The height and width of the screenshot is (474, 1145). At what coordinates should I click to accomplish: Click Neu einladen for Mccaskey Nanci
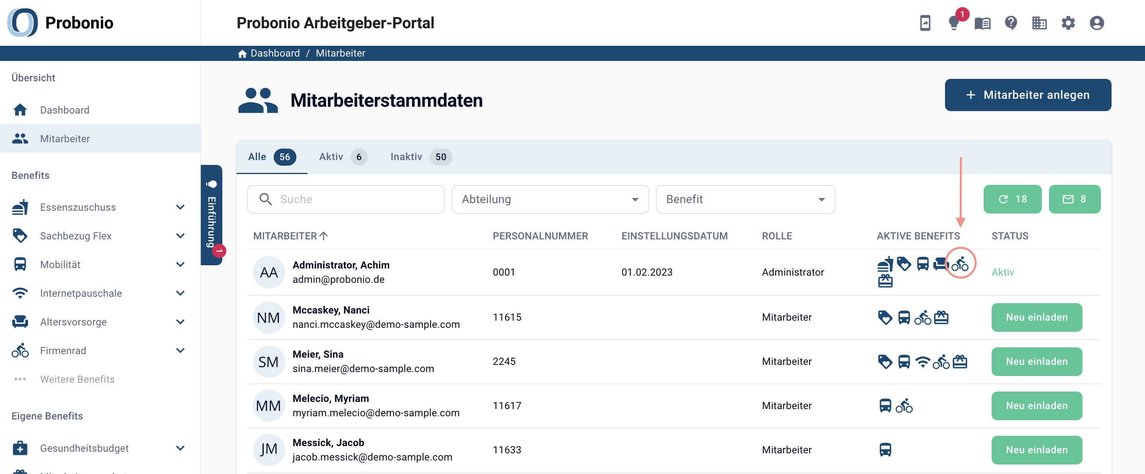1037,317
